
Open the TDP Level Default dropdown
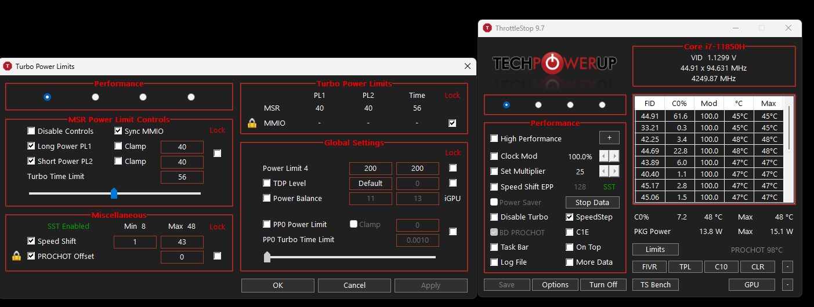coord(370,183)
